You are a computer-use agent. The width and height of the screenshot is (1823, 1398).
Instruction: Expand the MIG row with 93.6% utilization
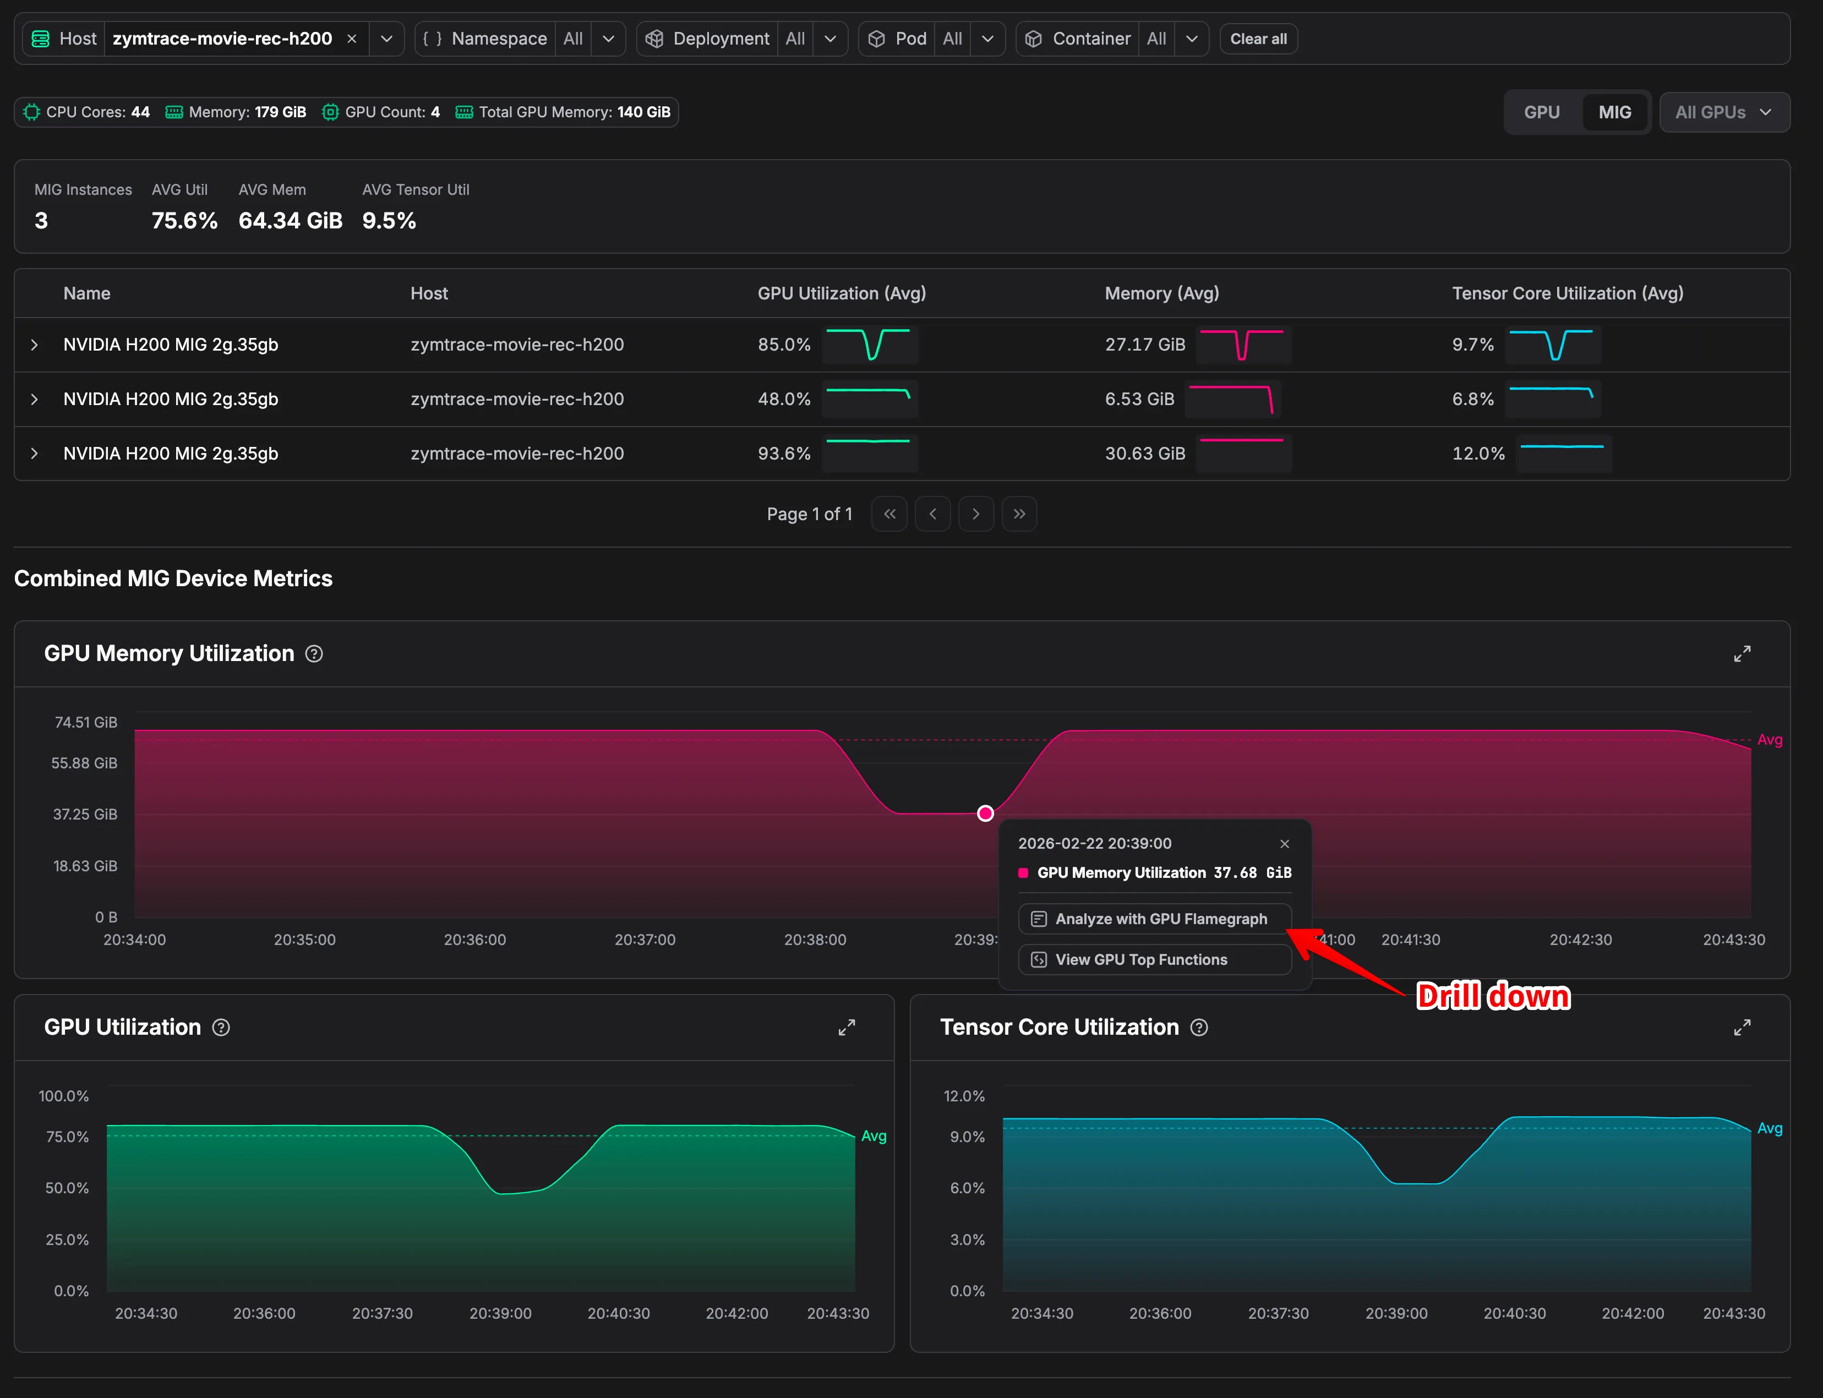click(x=34, y=454)
